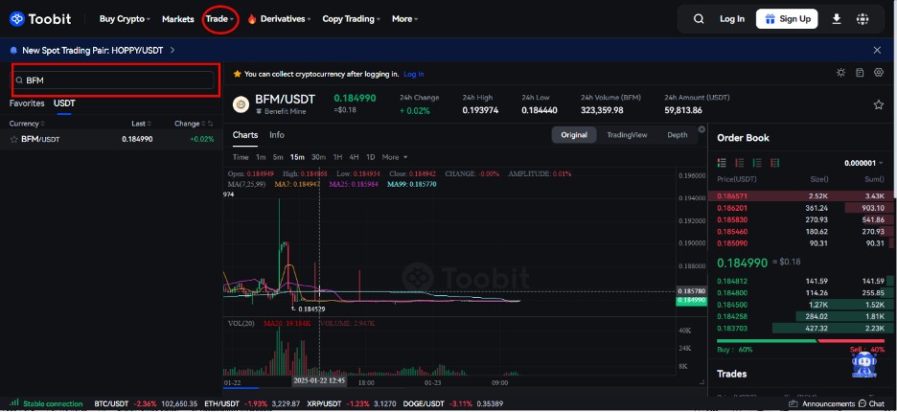Select the 30m timeframe
897x412 pixels.
pos(318,157)
